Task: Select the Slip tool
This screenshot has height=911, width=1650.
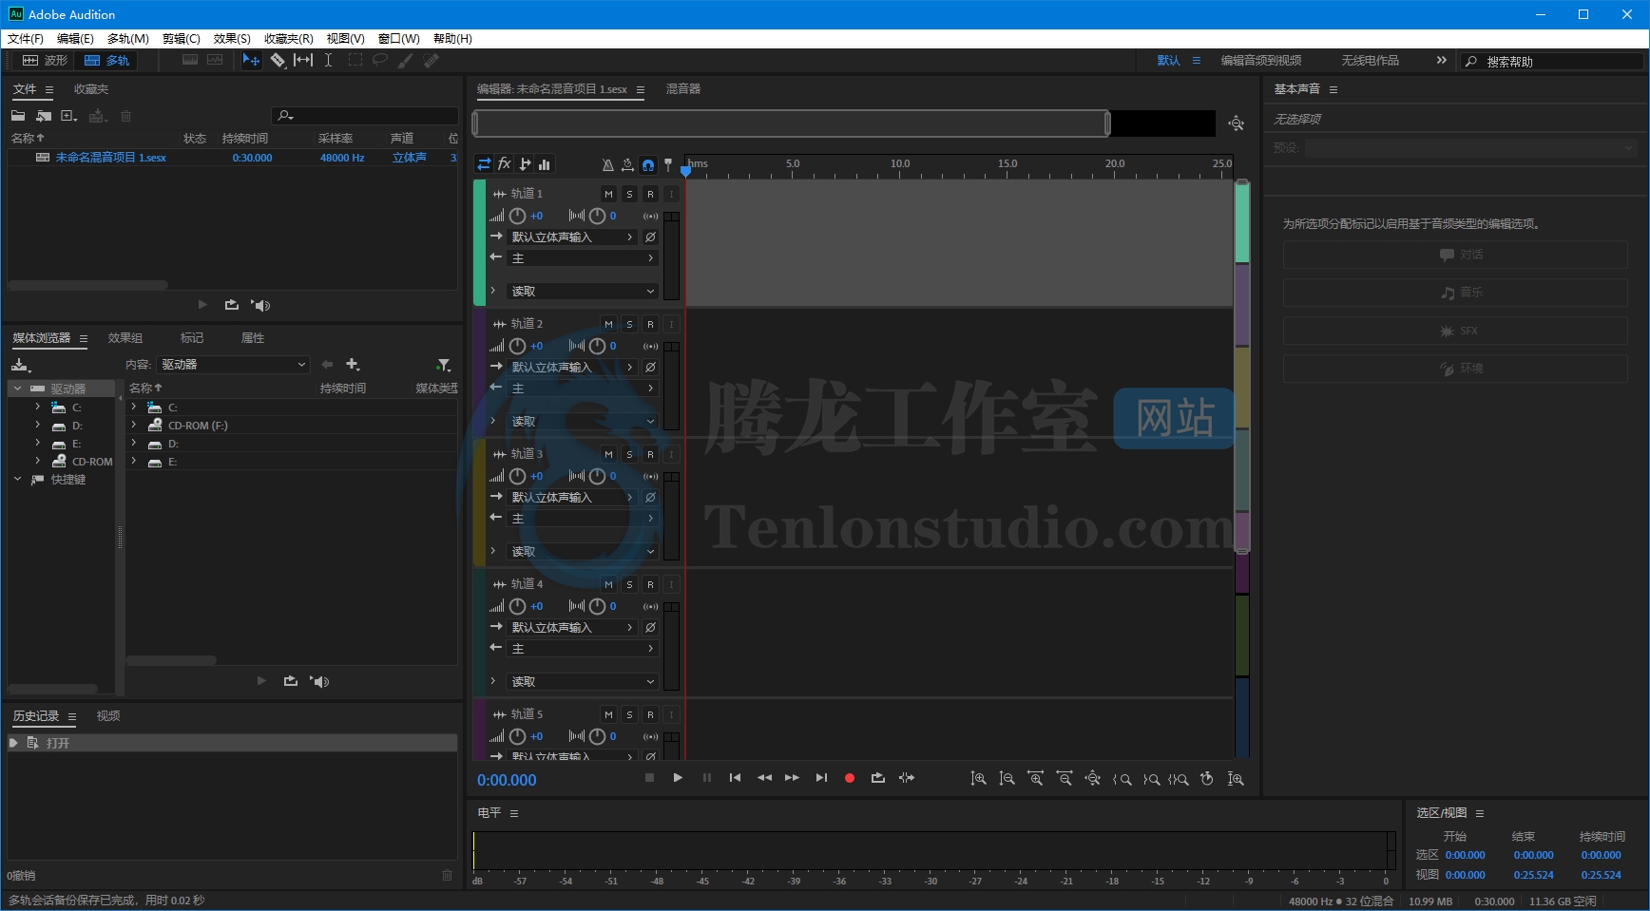Action: tap(303, 60)
